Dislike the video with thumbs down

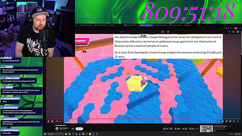point(171,129)
